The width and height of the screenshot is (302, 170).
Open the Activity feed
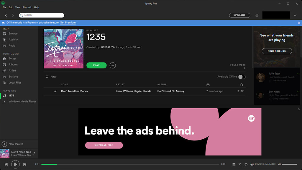point(13,40)
